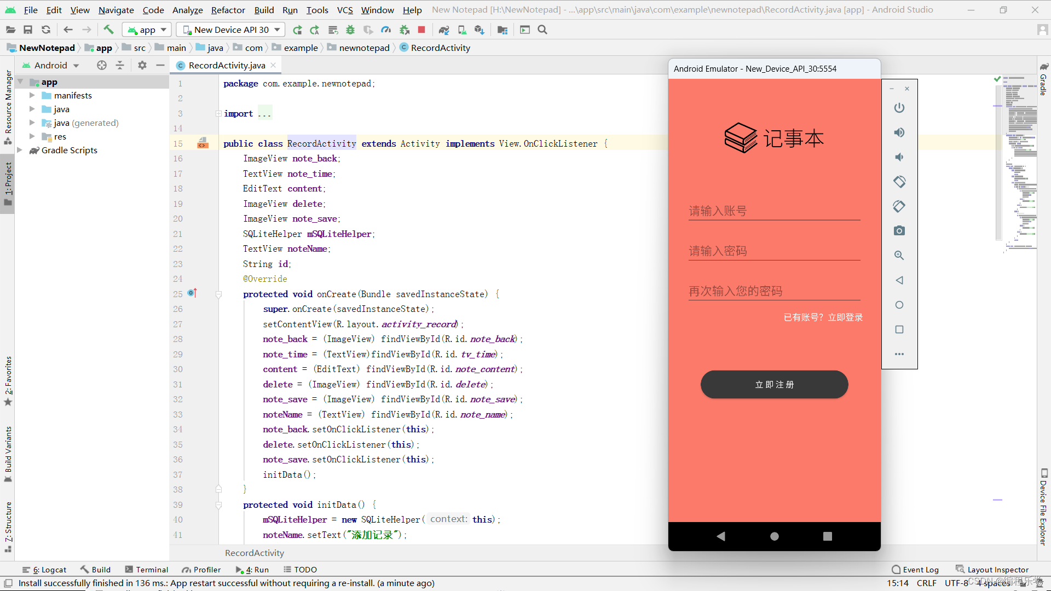The height and width of the screenshot is (591, 1051).
Task: Click the Search Everywhere magnifier icon
Action: (x=542, y=30)
